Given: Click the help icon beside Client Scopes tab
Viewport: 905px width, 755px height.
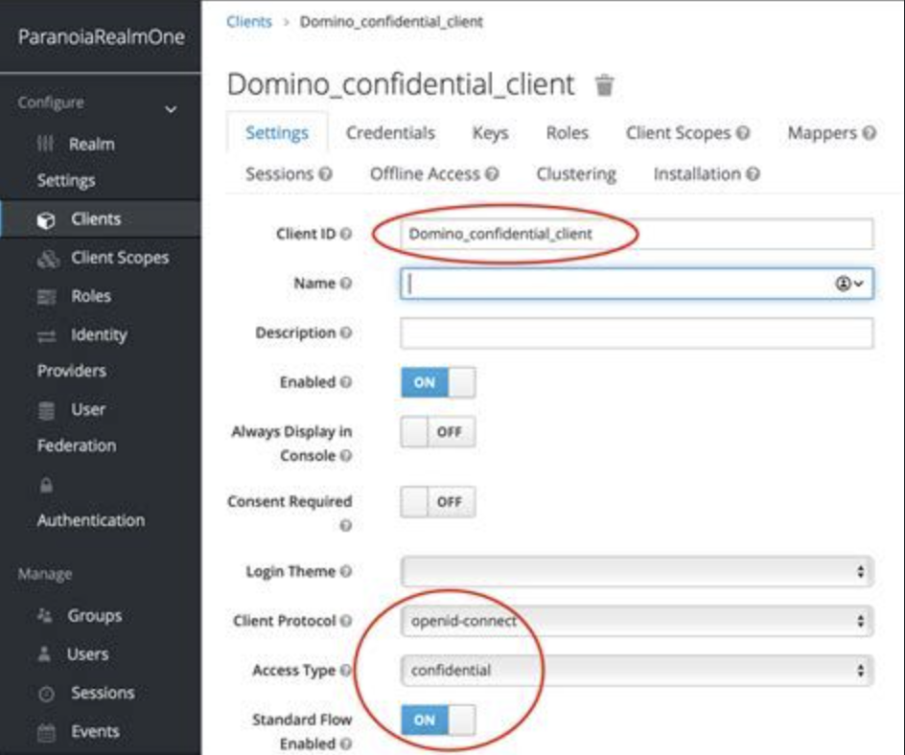Looking at the screenshot, I should pos(744,134).
